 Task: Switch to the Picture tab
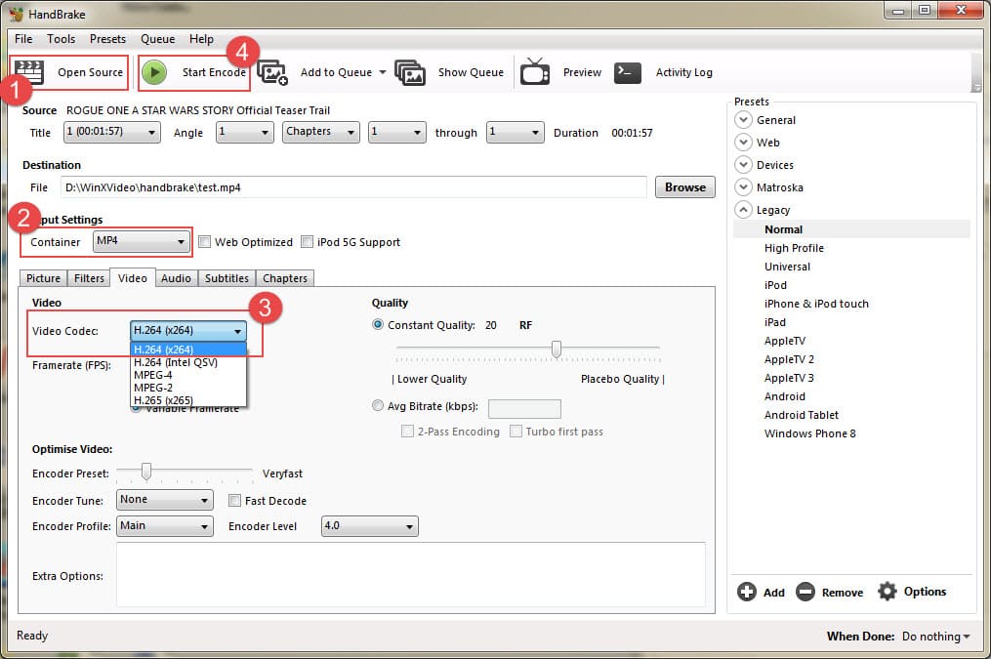click(44, 278)
